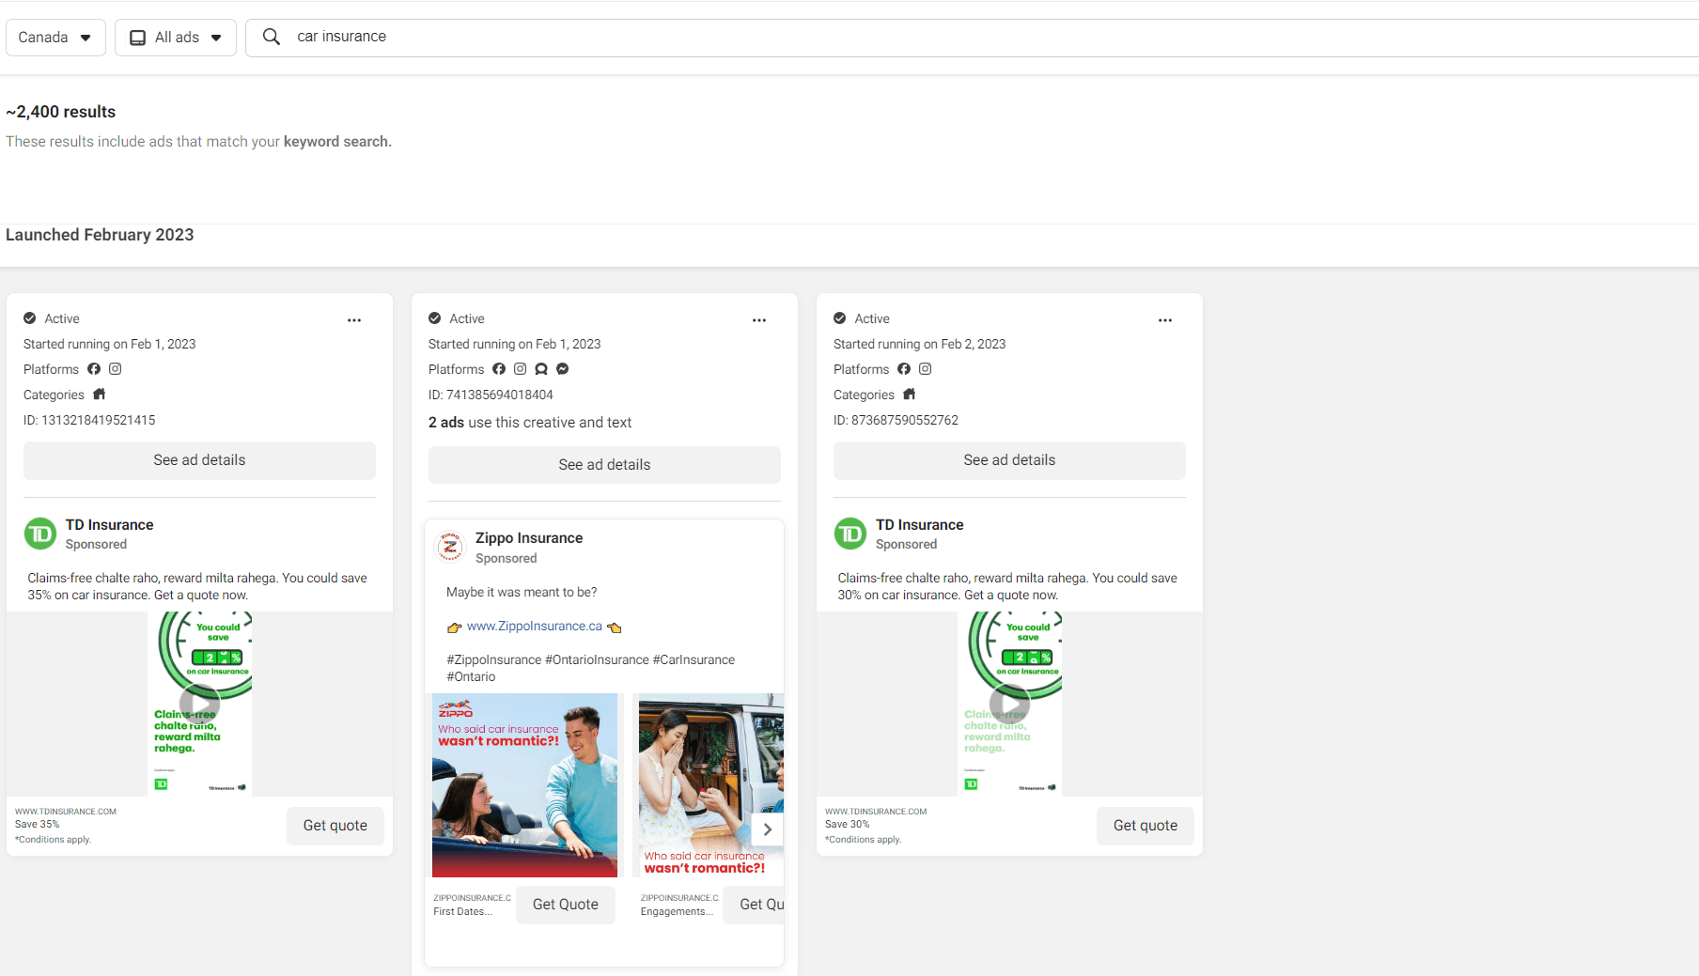The width and height of the screenshot is (1699, 976).
Task: Click Facebook platform icon on Zippo ad
Action: tap(499, 369)
